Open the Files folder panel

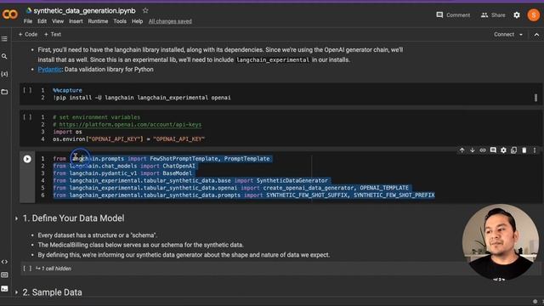coord(4,92)
